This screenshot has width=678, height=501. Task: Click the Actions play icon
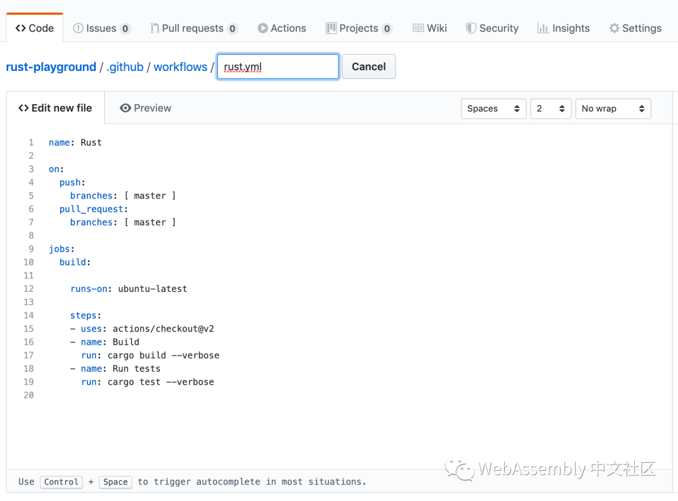(x=262, y=28)
